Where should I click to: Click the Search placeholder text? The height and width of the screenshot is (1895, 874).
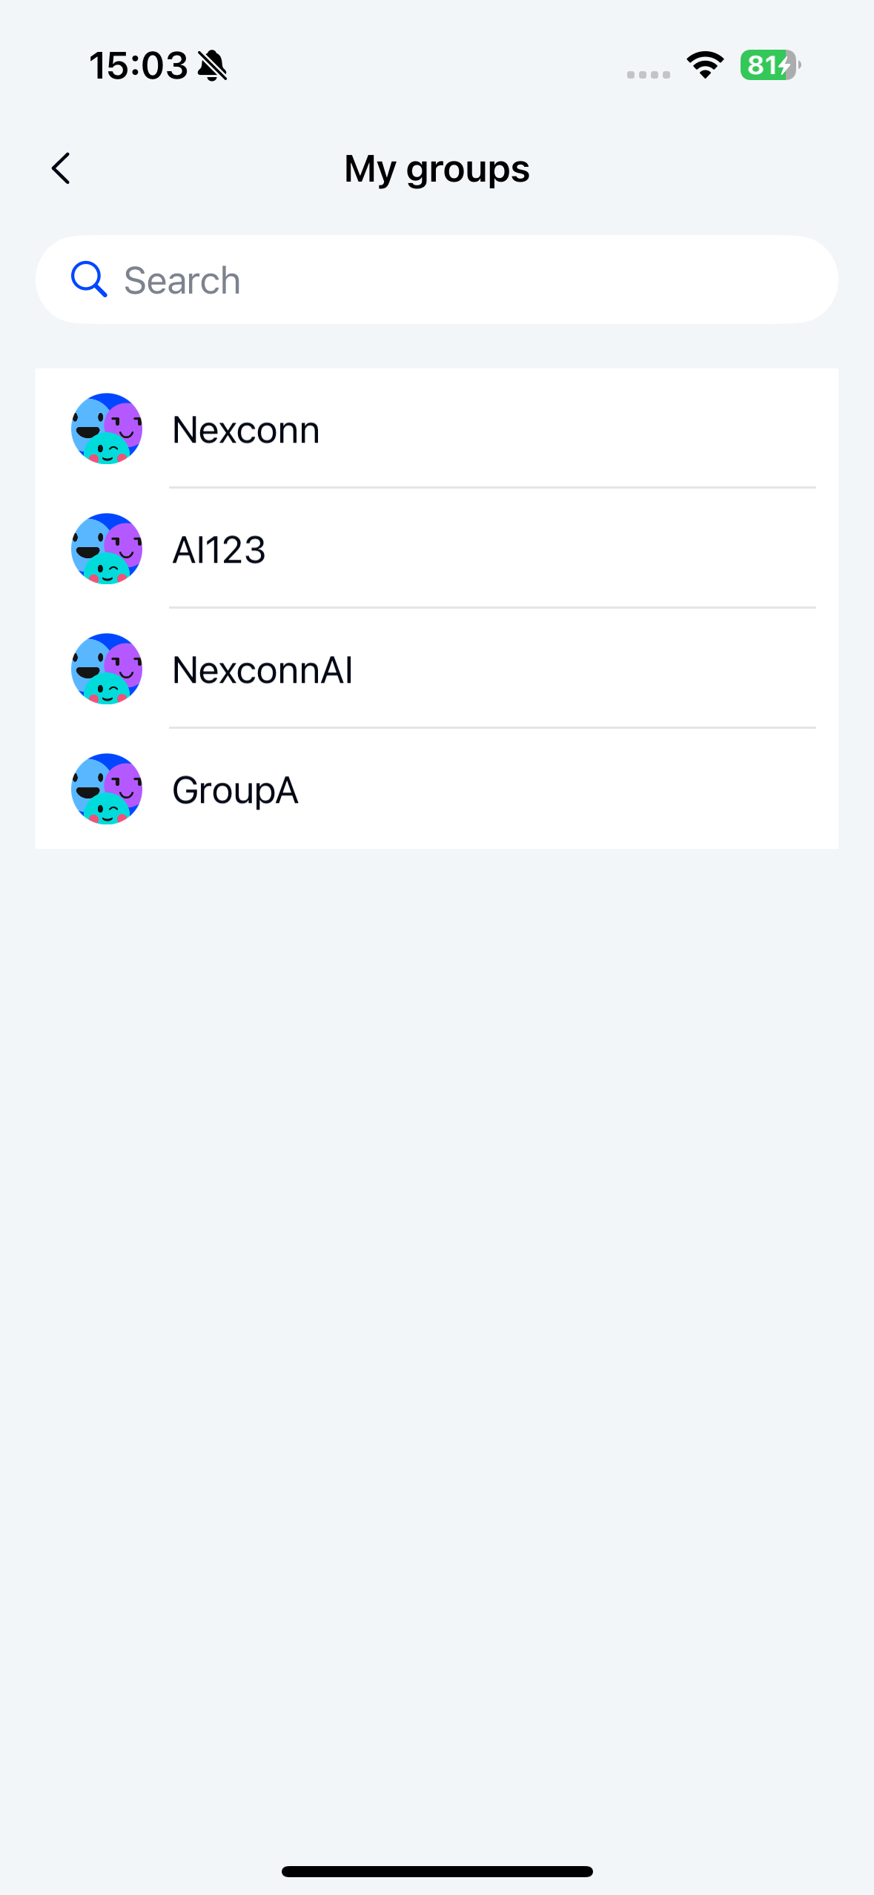[x=182, y=281]
